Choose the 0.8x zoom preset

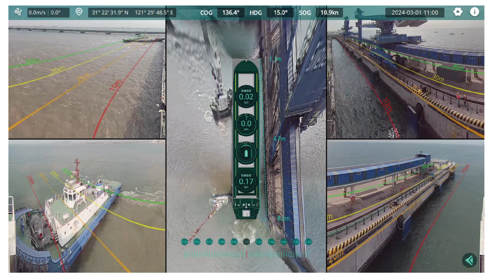pos(222,242)
